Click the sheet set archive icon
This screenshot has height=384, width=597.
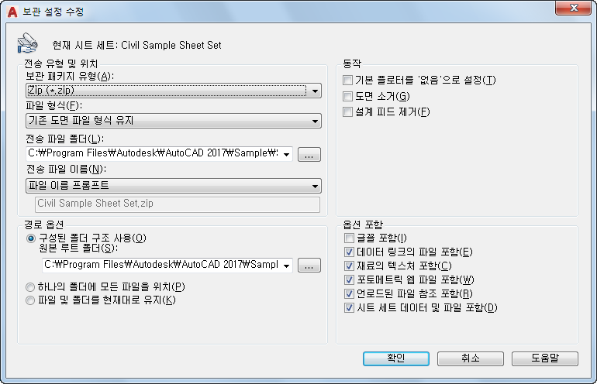[x=27, y=43]
